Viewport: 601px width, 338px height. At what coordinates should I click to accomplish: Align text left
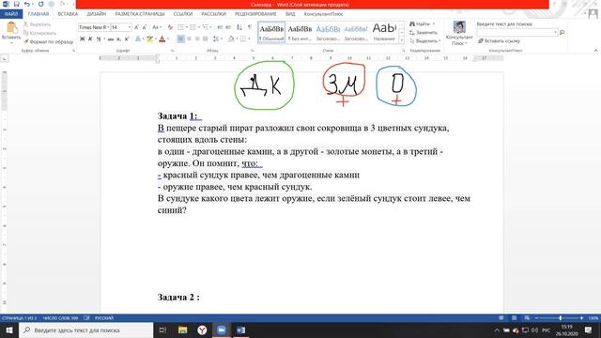tap(180, 38)
